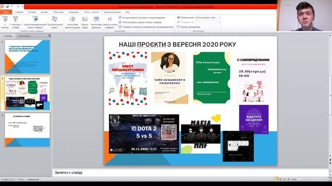Close the slide thumbnails pane
This screenshot has width=332, height=186.
point(49,36)
